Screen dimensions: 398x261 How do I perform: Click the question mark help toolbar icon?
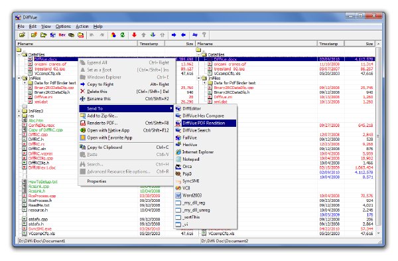(x=204, y=35)
